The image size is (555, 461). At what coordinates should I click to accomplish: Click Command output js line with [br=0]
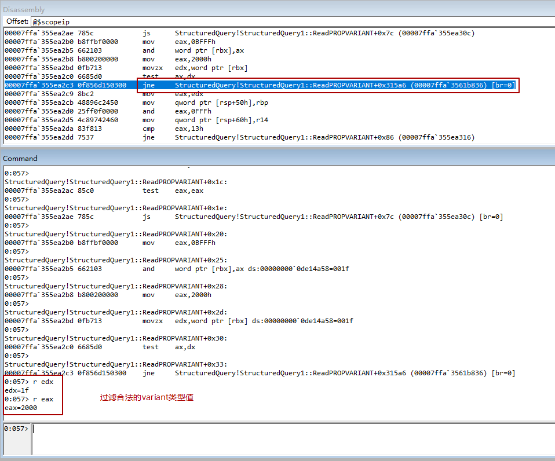point(253,217)
